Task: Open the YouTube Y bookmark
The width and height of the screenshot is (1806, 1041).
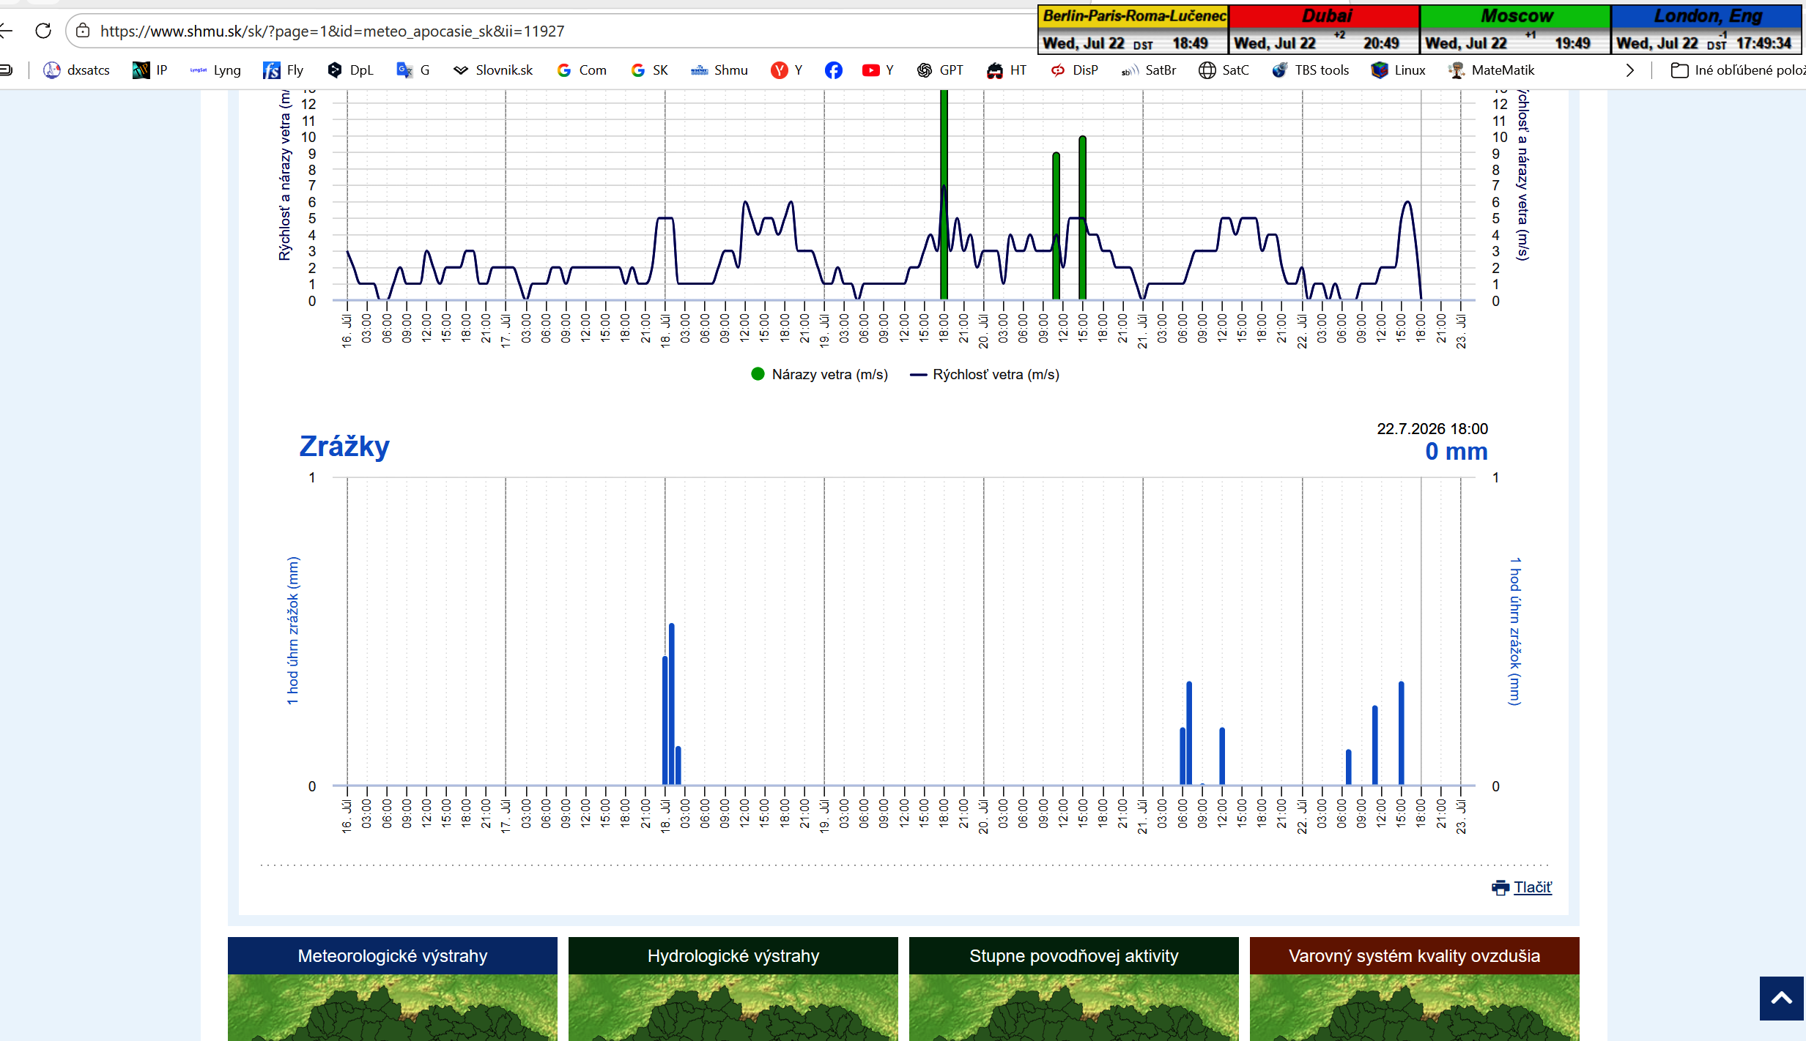Action: [x=878, y=70]
